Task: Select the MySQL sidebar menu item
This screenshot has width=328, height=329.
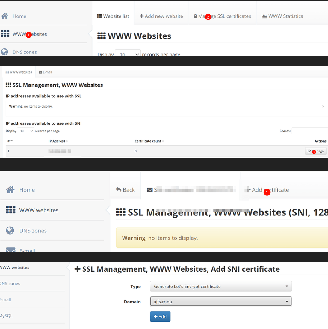Action: tap(6, 316)
